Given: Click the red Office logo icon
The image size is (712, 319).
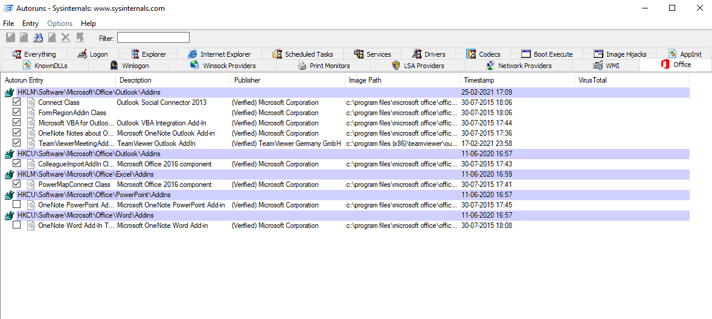Looking at the screenshot, I should [x=665, y=65].
